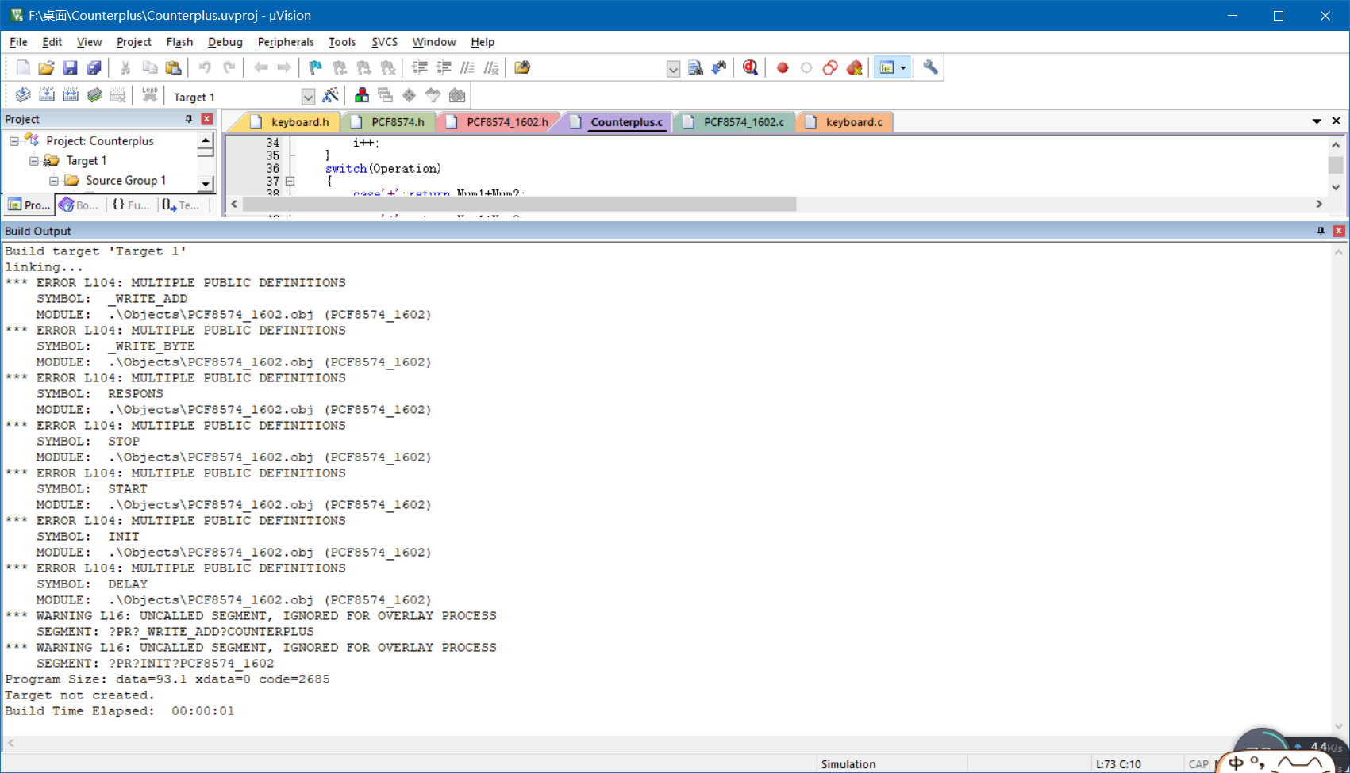This screenshot has height=773, width=1350.
Task: Collapse the Target 1 tree node
Action: click(34, 161)
